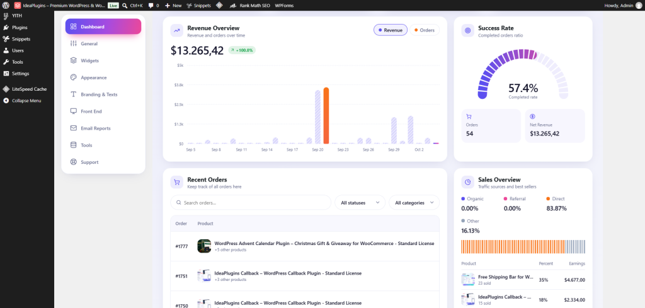Open the Appearance tab

103,77
